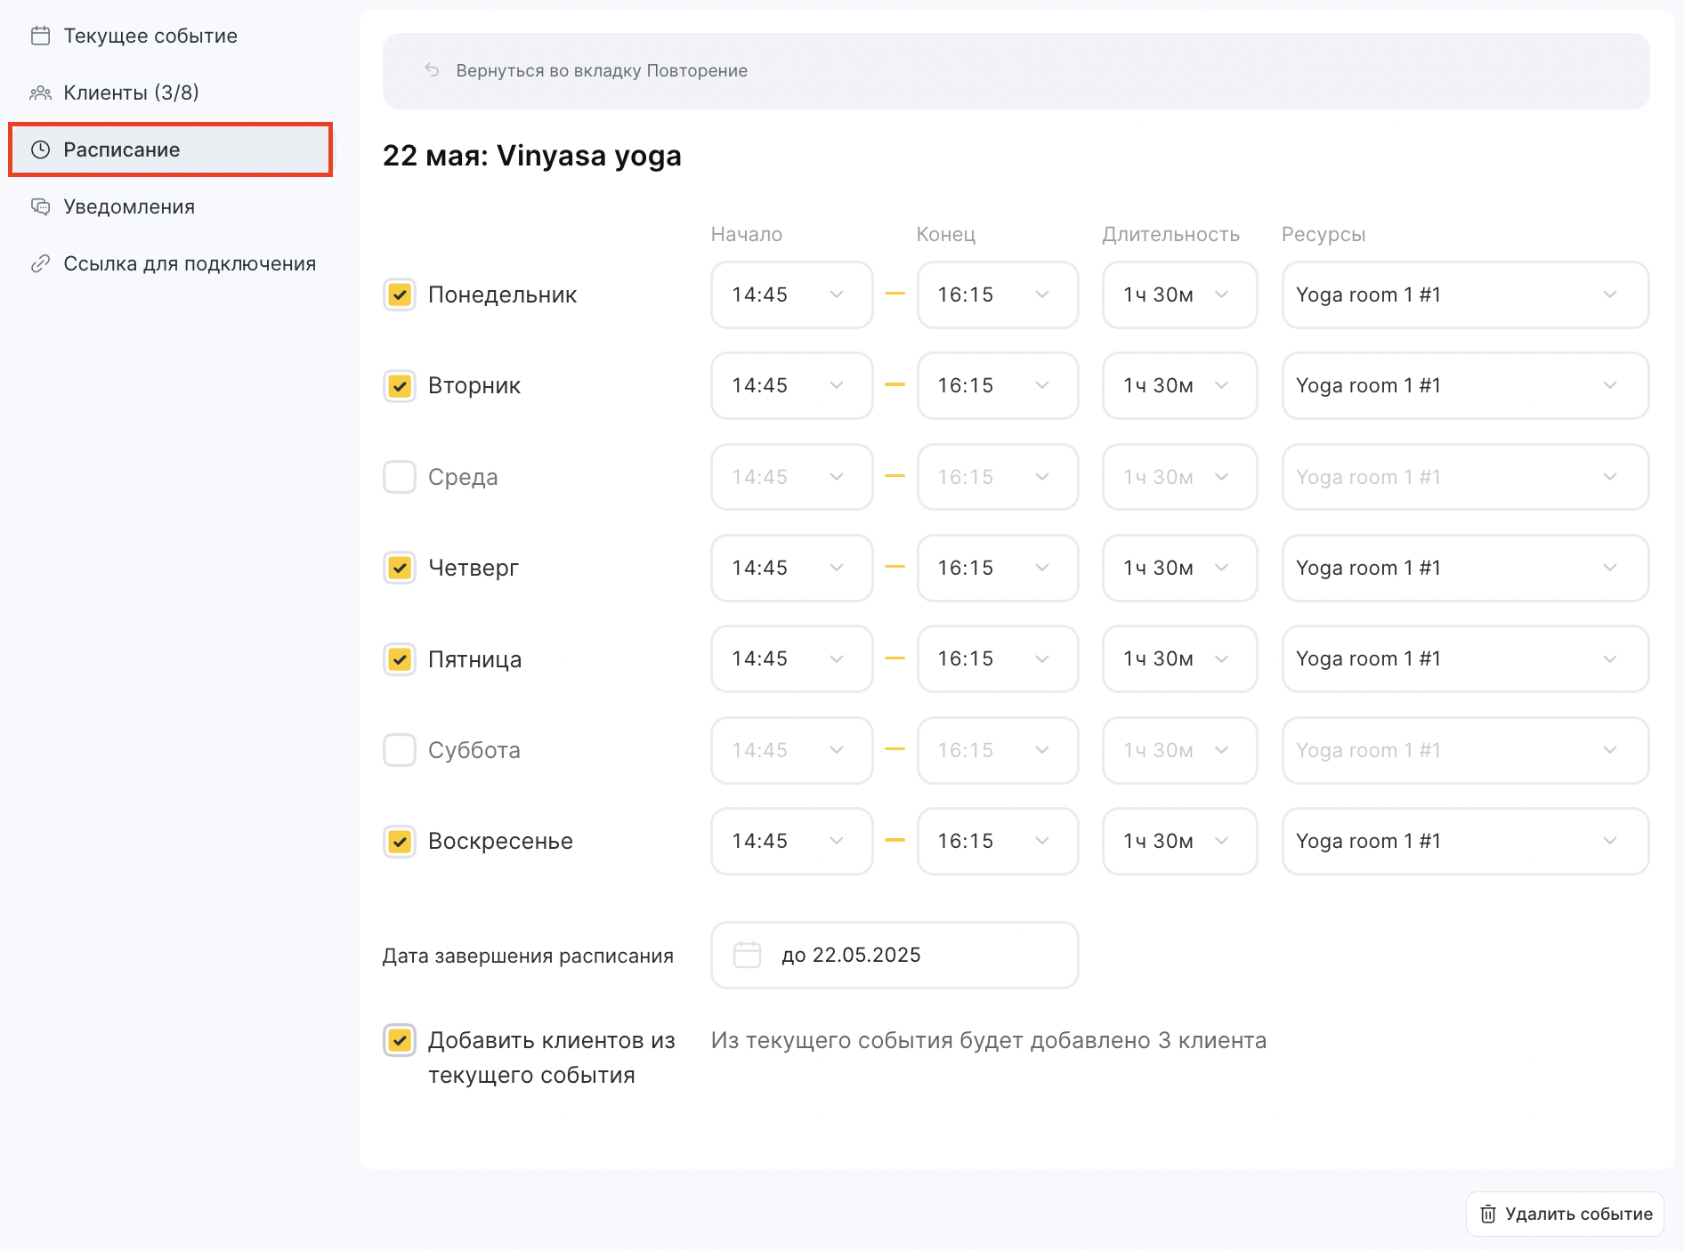Enable the Среда checkbox

(400, 477)
